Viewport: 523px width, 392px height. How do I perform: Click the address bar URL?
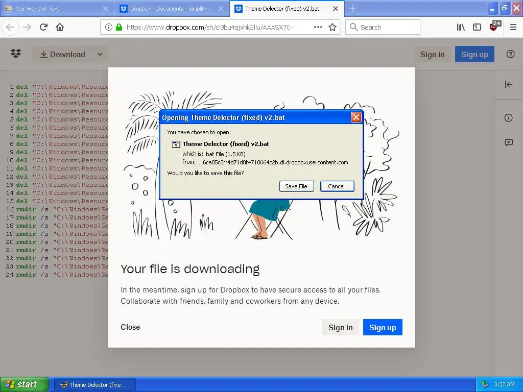tap(210, 28)
